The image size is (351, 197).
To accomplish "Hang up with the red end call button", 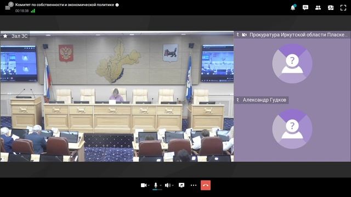I will pos(206,185).
